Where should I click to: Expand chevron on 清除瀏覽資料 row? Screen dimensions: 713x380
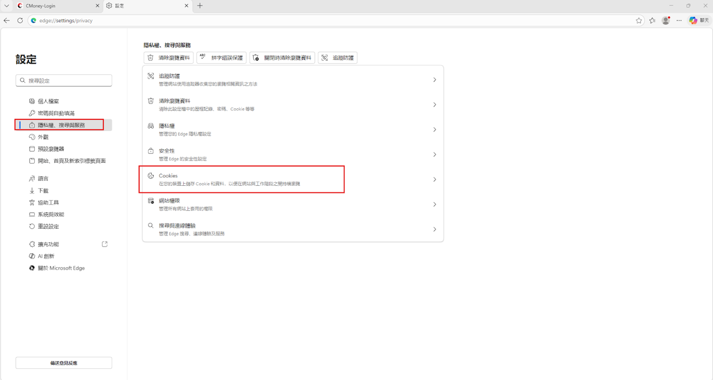point(435,104)
